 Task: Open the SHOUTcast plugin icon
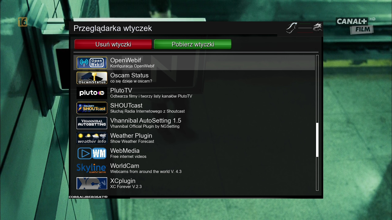92,108
